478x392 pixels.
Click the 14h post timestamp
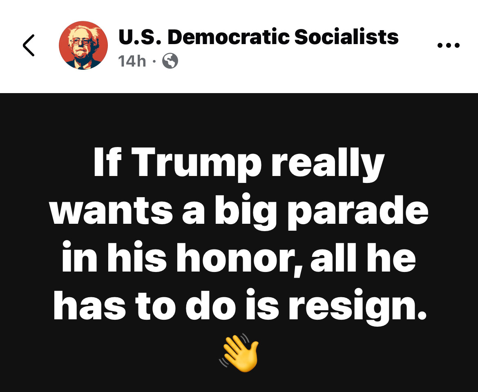click(132, 61)
